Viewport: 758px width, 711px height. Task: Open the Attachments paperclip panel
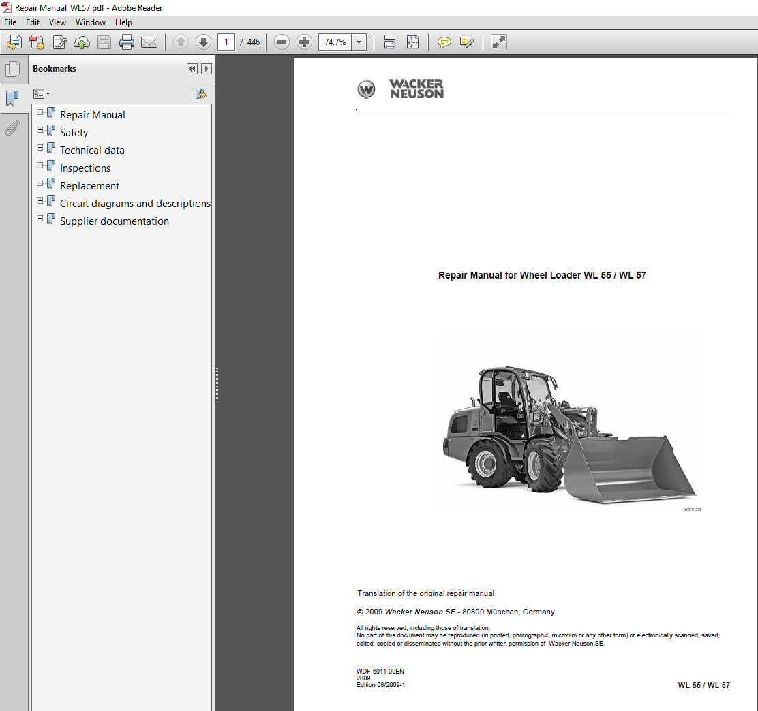click(x=13, y=127)
